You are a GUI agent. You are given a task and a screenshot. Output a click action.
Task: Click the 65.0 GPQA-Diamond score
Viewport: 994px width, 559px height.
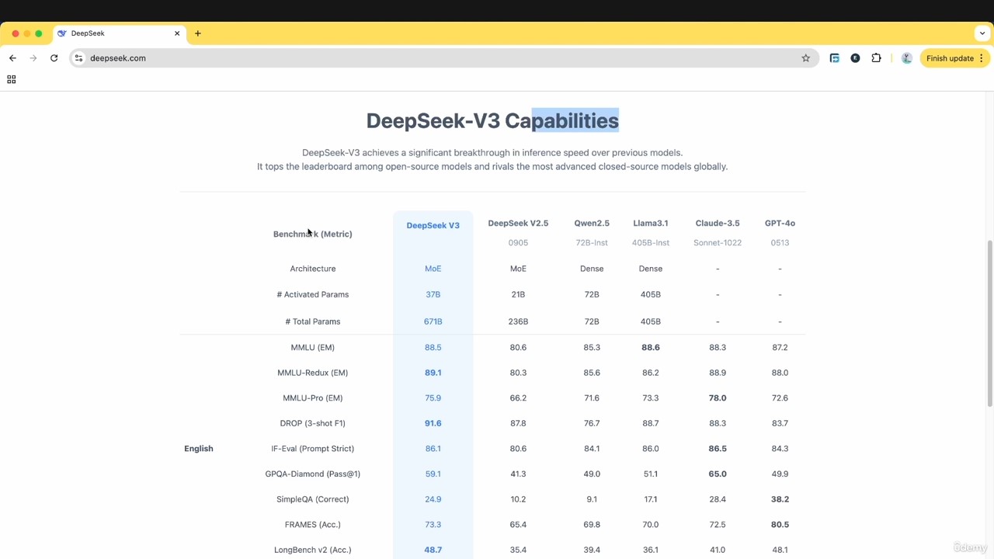click(x=718, y=474)
